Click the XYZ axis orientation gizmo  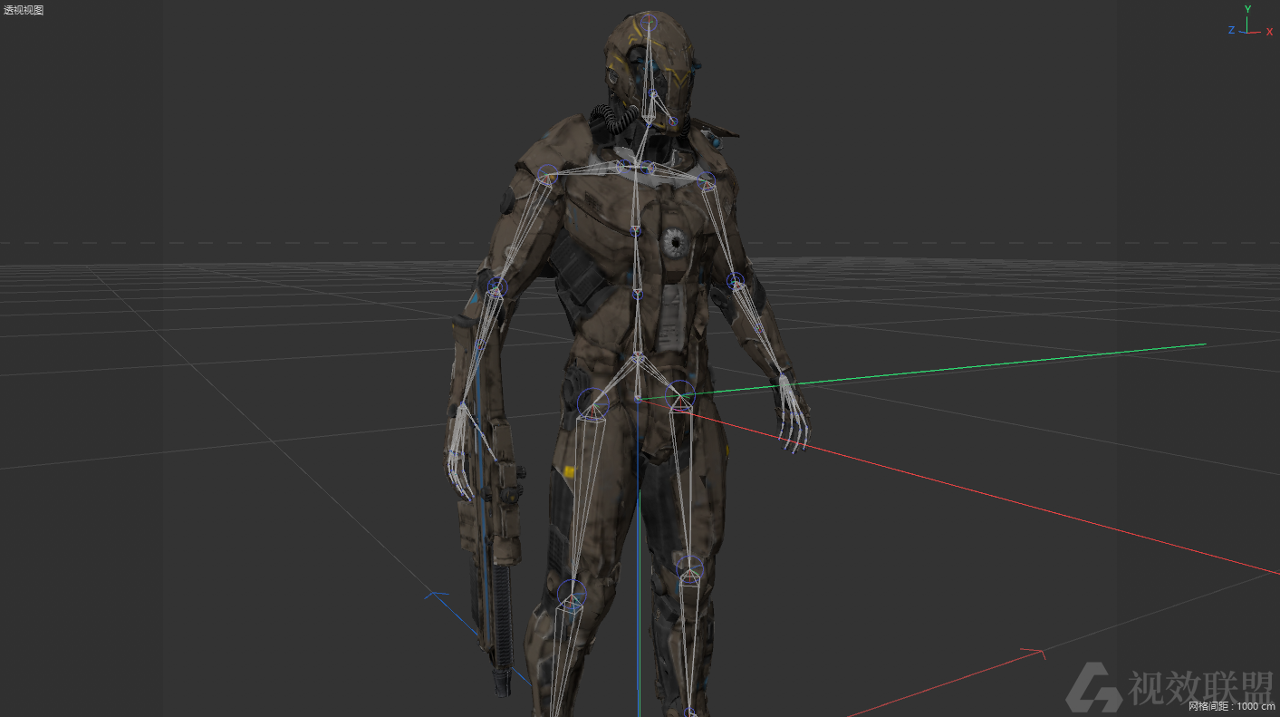[1250, 21]
